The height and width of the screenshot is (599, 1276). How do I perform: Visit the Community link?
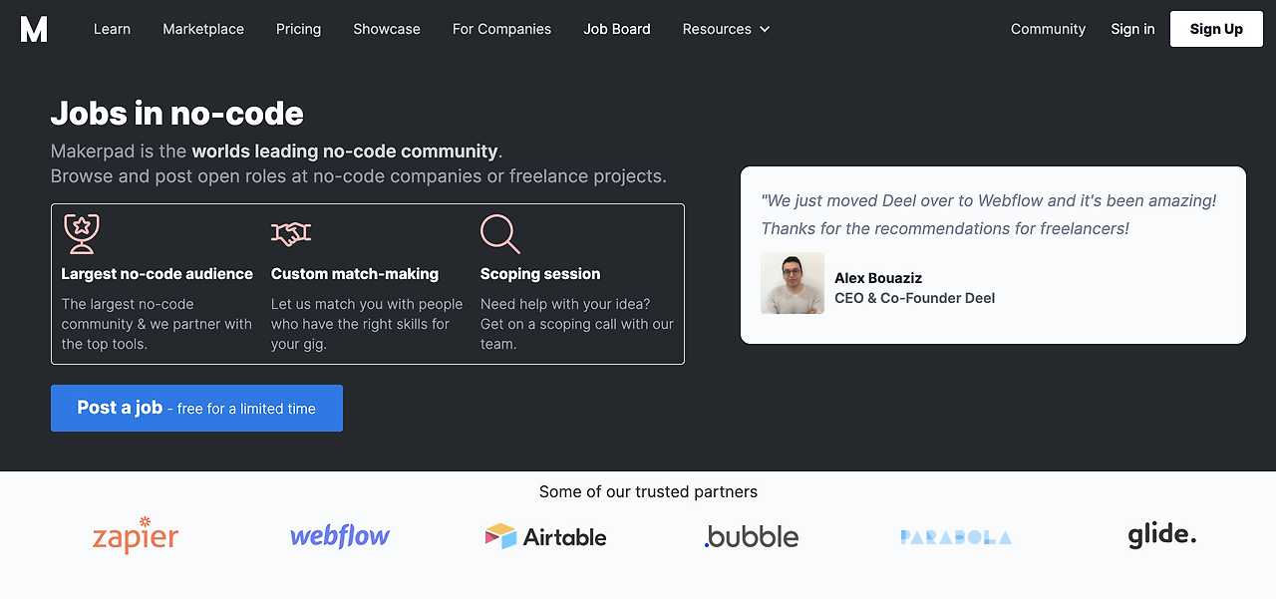tap(1048, 29)
